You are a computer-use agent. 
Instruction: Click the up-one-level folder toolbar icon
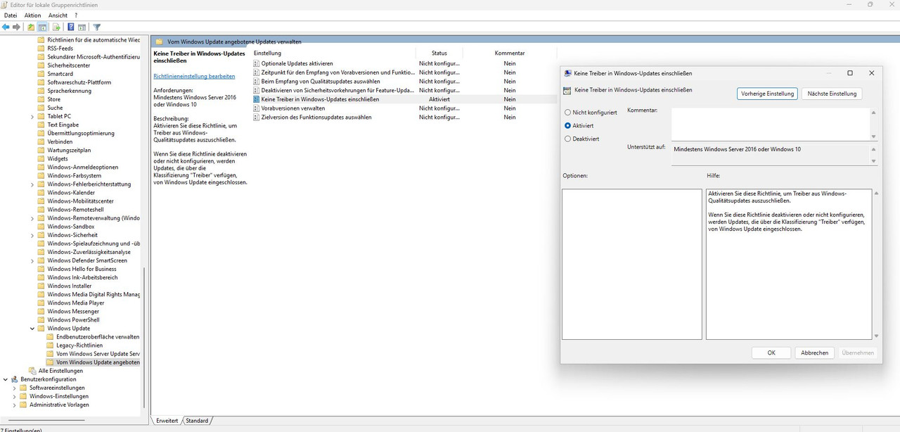[31, 27]
